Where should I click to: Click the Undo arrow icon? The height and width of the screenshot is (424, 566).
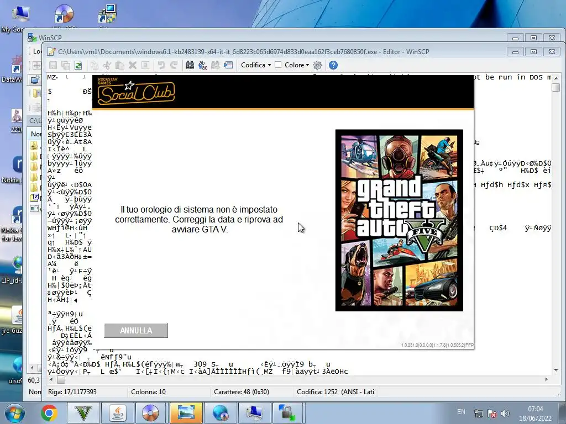pos(161,65)
